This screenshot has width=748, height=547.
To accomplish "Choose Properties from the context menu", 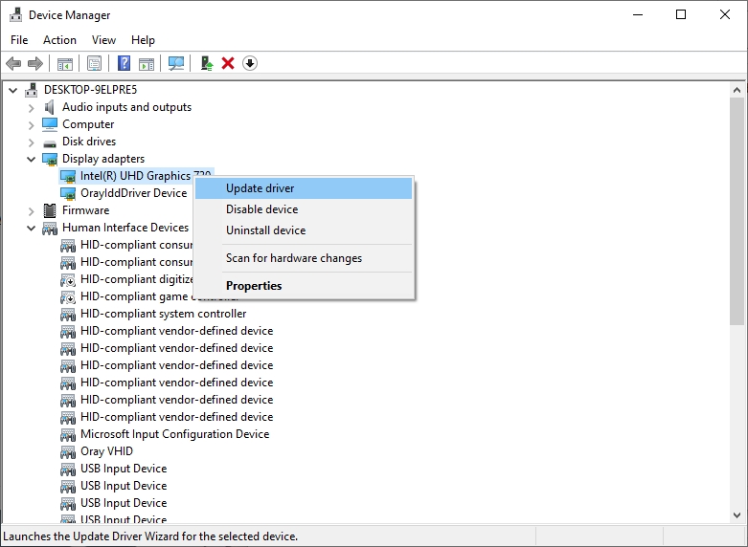I will coord(304,285).
